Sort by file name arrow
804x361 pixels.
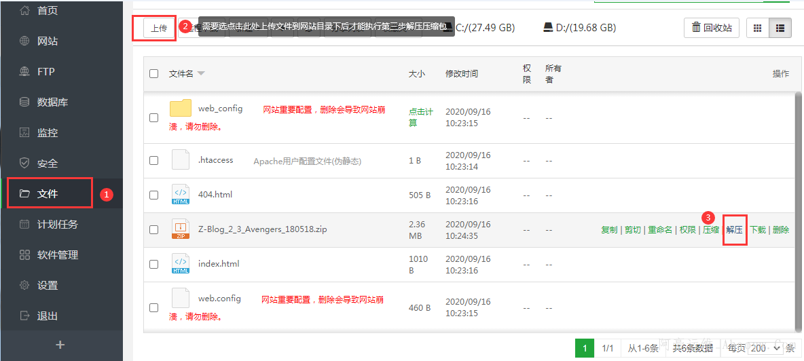[x=201, y=73]
